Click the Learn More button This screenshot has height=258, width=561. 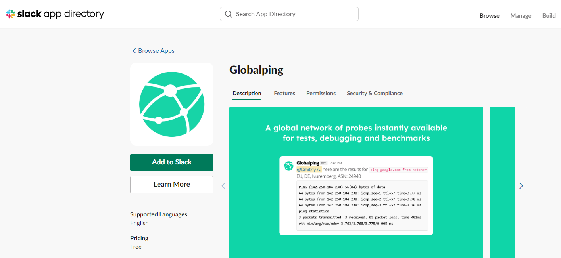[x=172, y=184]
